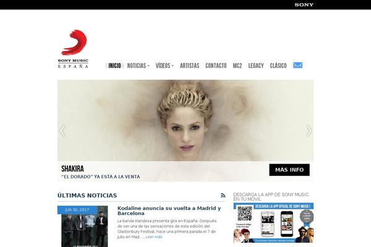Open the envelope mail icon in navigation

(297, 65)
